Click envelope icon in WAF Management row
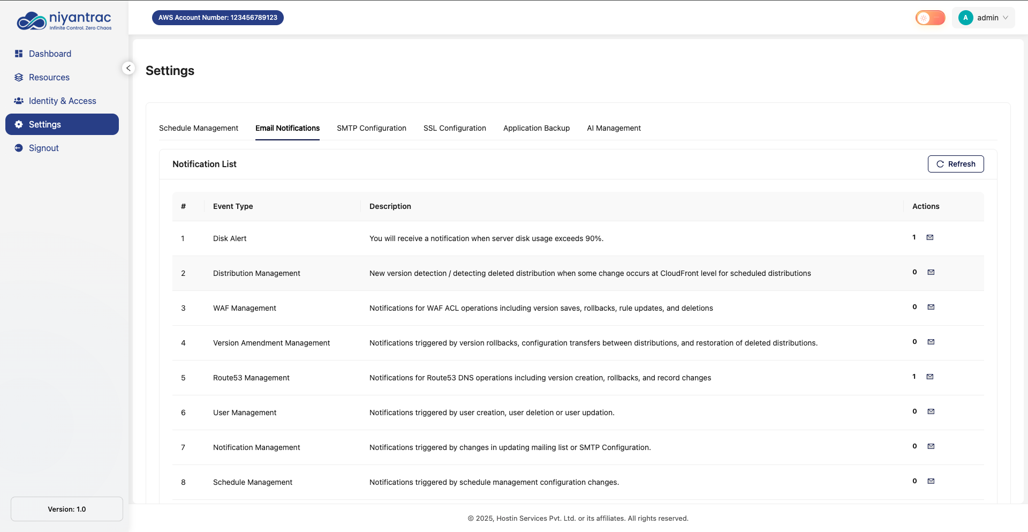Image resolution: width=1028 pixels, height=532 pixels. tap(931, 307)
